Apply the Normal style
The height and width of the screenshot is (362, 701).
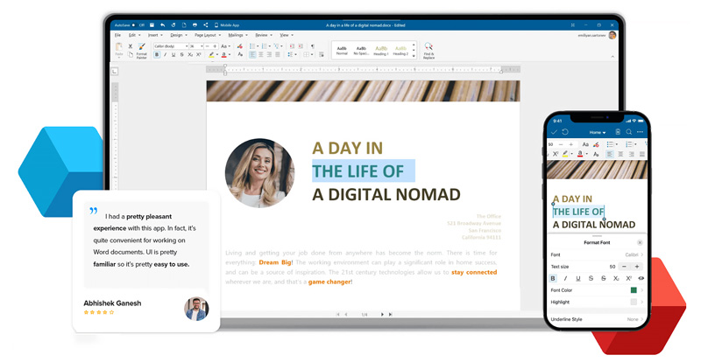[342, 51]
